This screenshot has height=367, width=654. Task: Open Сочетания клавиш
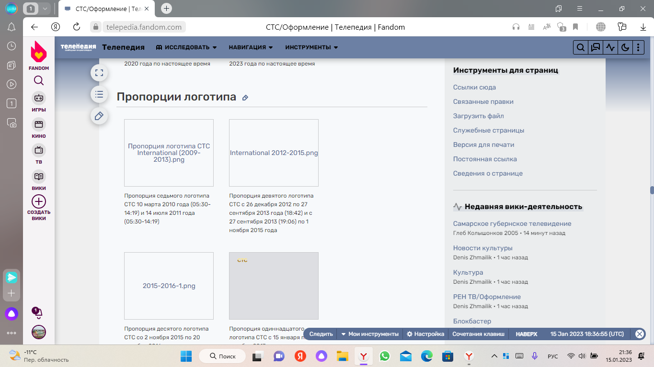coord(478,334)
